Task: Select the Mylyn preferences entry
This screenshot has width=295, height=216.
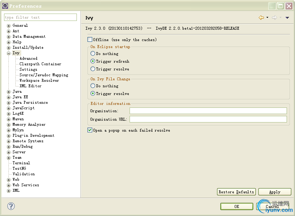Action: 18,130
